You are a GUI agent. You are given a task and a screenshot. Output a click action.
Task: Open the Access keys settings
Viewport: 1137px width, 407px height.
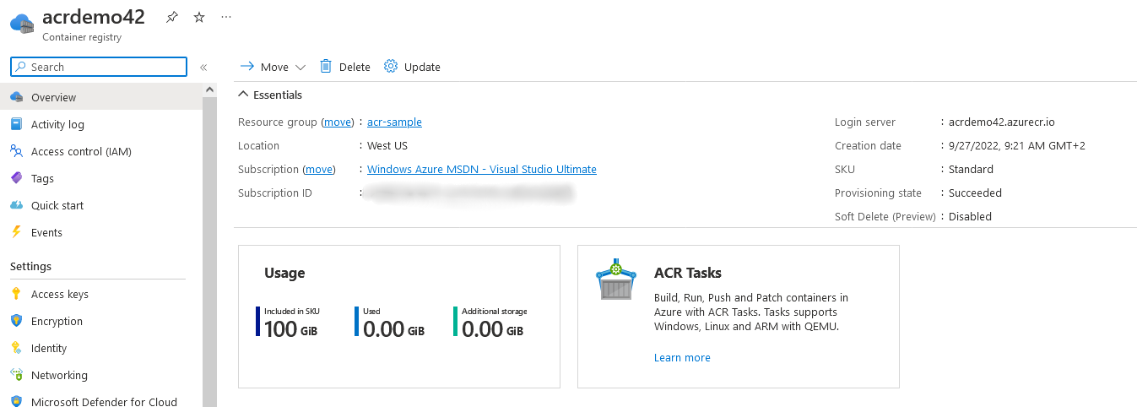coord(101,294)
